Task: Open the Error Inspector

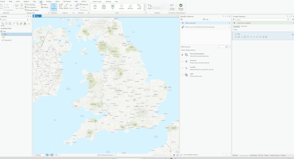Action: [x=30, y=7]
